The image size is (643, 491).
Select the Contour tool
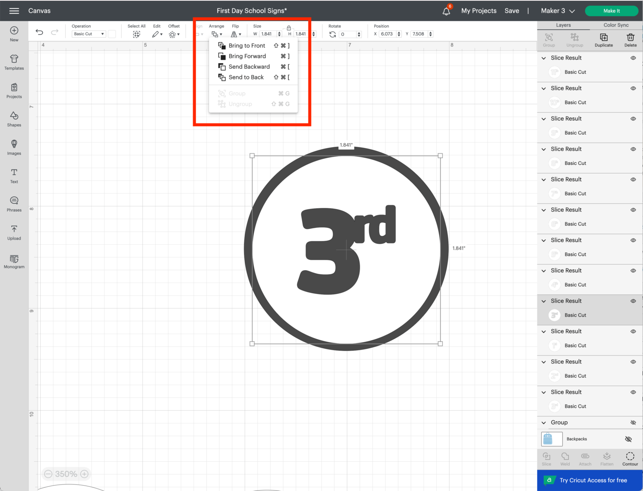point(630,457)
